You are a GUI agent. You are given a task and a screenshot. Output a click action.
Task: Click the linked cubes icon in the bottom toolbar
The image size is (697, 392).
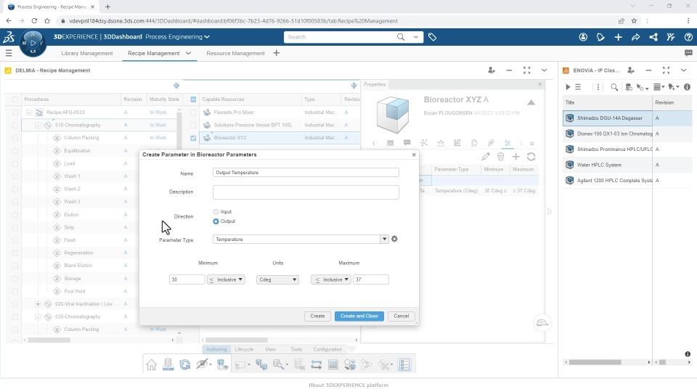coord(261,365)
